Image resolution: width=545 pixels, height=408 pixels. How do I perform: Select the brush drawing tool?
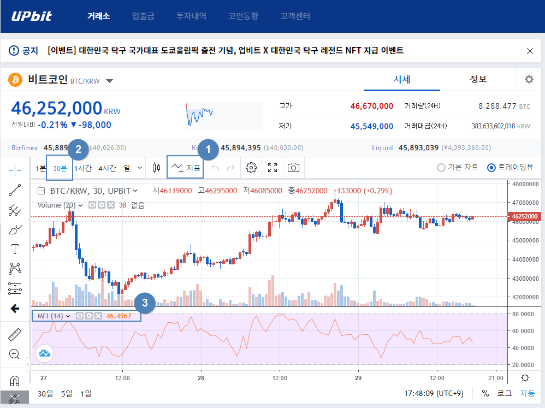[15, 230]
